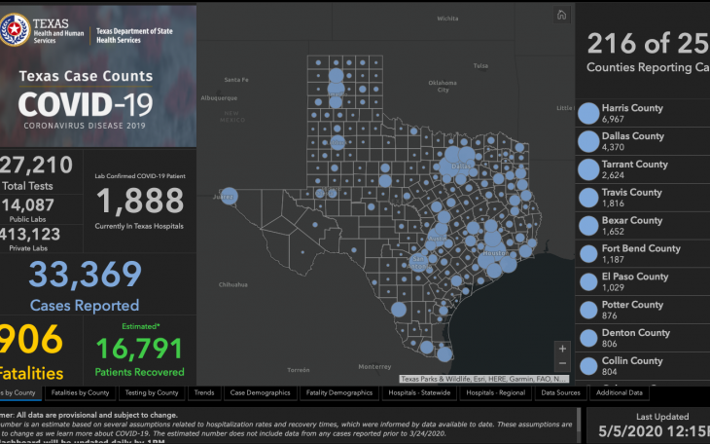The image size is (710, 444).
Task: Open the Fatalities by County tab
Action: click(x=80, y=393)
